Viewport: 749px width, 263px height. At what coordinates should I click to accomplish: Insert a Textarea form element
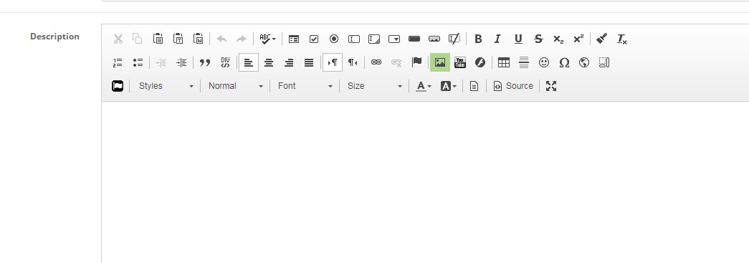pyautogui.click(x=374, y=39)
